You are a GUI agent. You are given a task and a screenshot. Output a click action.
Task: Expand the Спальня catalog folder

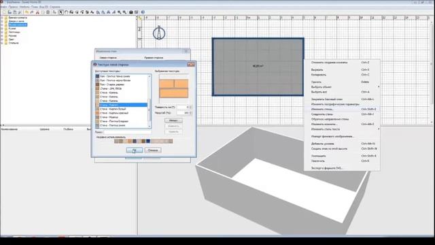pyautogui.click(x=2, y=43)
